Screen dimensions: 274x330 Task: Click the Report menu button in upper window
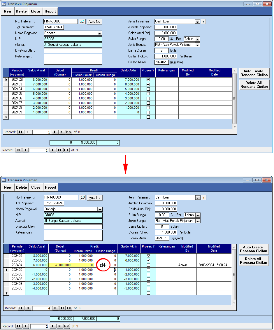coord(50,11)
